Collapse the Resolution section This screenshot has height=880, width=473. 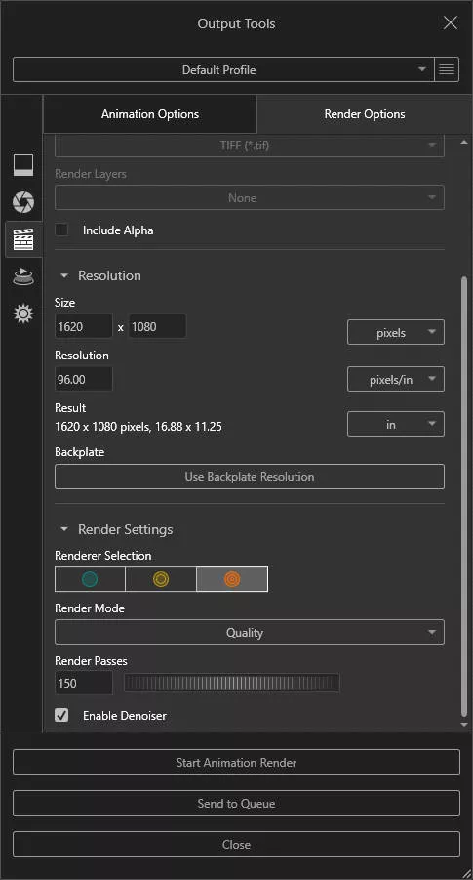tap(64, 275)
